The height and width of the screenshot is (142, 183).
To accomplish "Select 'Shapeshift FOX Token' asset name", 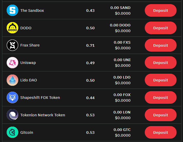I will [40, 98].
